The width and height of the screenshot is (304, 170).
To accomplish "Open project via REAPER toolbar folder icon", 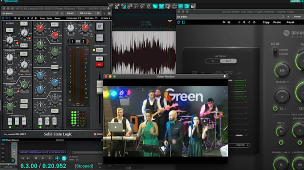I will [117, 6].
